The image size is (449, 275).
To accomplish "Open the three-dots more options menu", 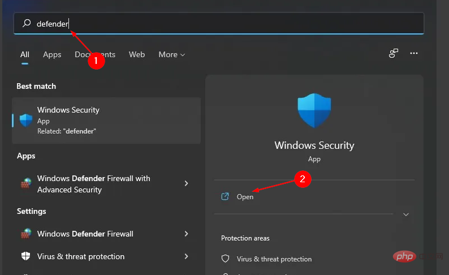I will 414,54.
